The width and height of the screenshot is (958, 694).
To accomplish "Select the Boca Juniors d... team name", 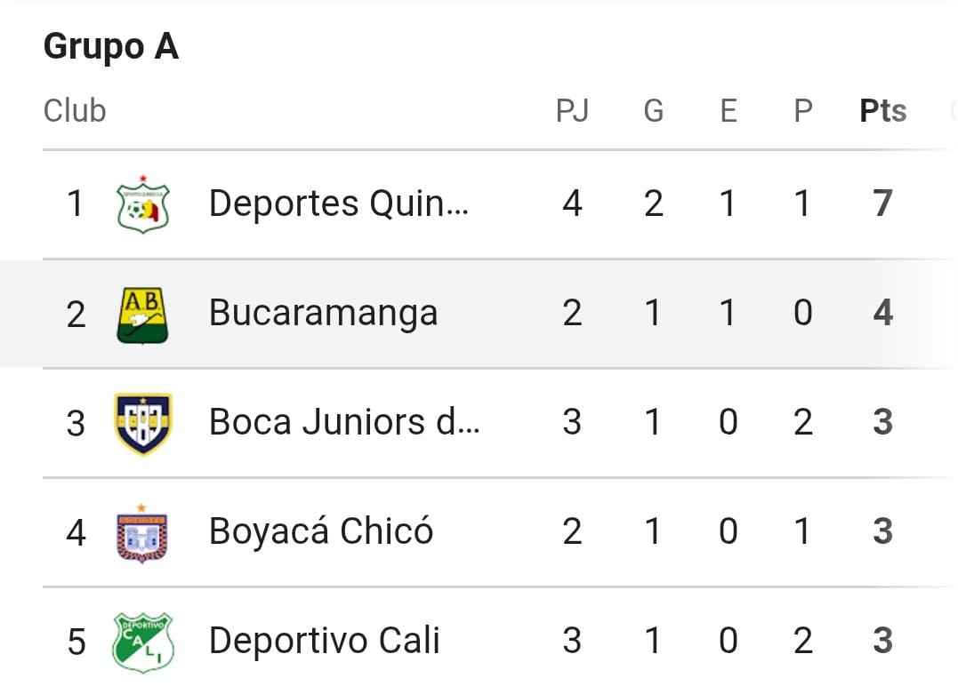I will click(x=344, y=422).
